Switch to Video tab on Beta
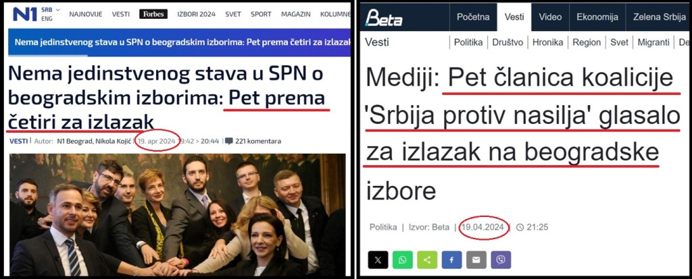692x279 pixels. click(550, 17)
